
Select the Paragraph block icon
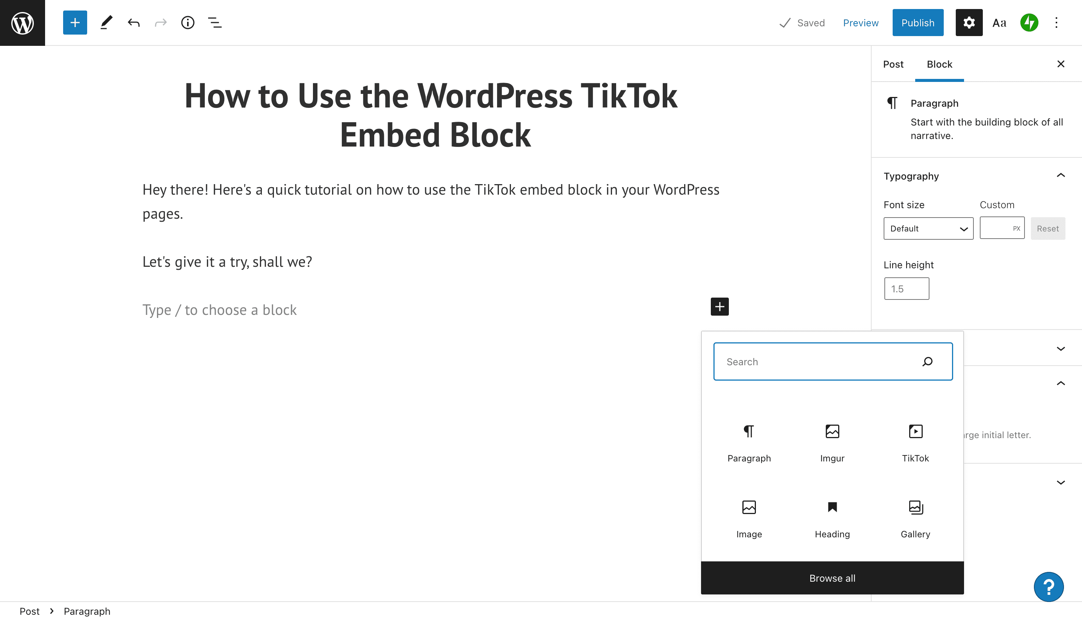[x=749, y=431]
